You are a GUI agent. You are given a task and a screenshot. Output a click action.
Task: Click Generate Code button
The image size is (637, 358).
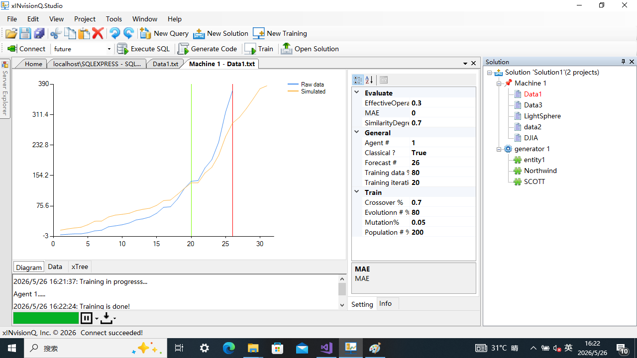[x=208, y=49]
